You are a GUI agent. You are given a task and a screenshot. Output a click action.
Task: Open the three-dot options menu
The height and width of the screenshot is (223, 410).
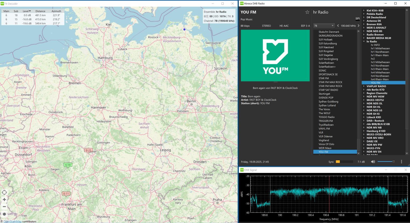(401, 162)
